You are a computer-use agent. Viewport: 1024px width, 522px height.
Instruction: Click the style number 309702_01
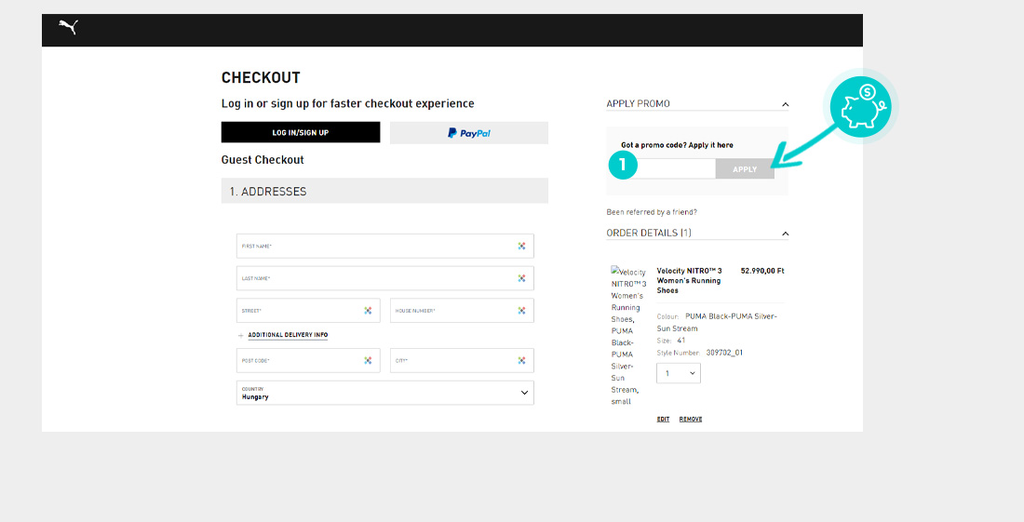pyautogui.click(x=724, y=353)
